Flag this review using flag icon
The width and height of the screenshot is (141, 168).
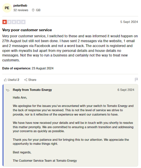(136, 80)
